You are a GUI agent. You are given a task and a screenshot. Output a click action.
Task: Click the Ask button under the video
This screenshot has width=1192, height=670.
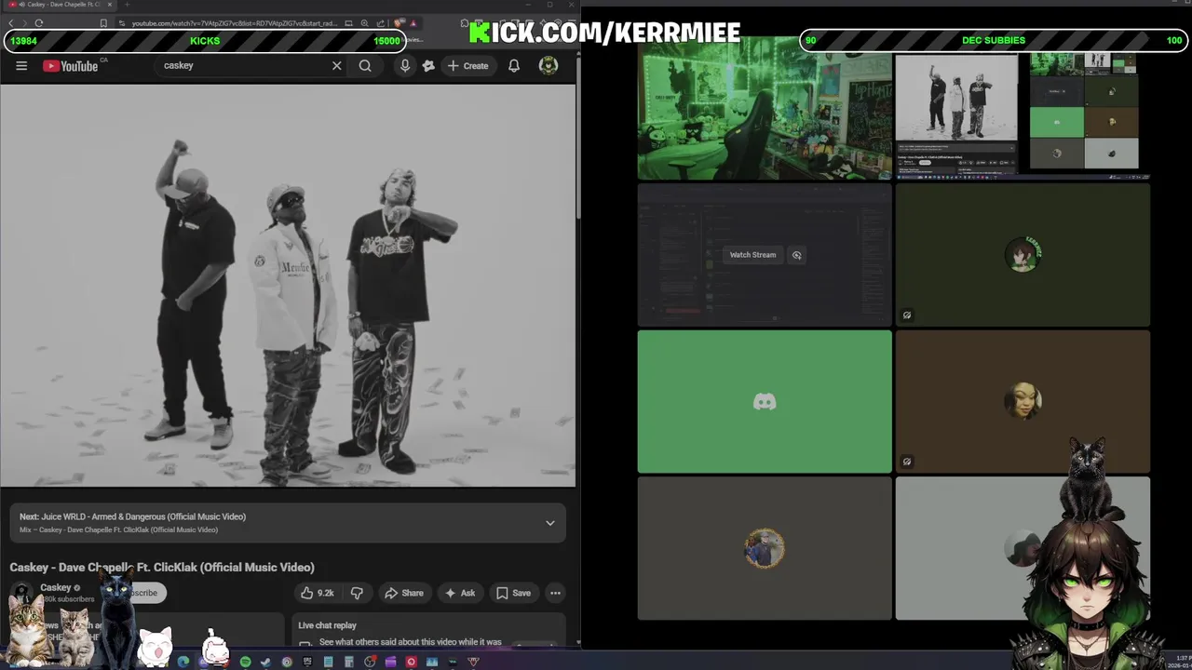coord(460,593)
